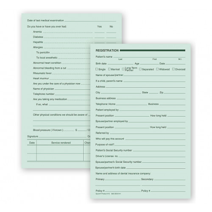Click the REGISTRATION heading
Image resolution: width=212 pixels, height=212 pixels.
click(107, 50)
